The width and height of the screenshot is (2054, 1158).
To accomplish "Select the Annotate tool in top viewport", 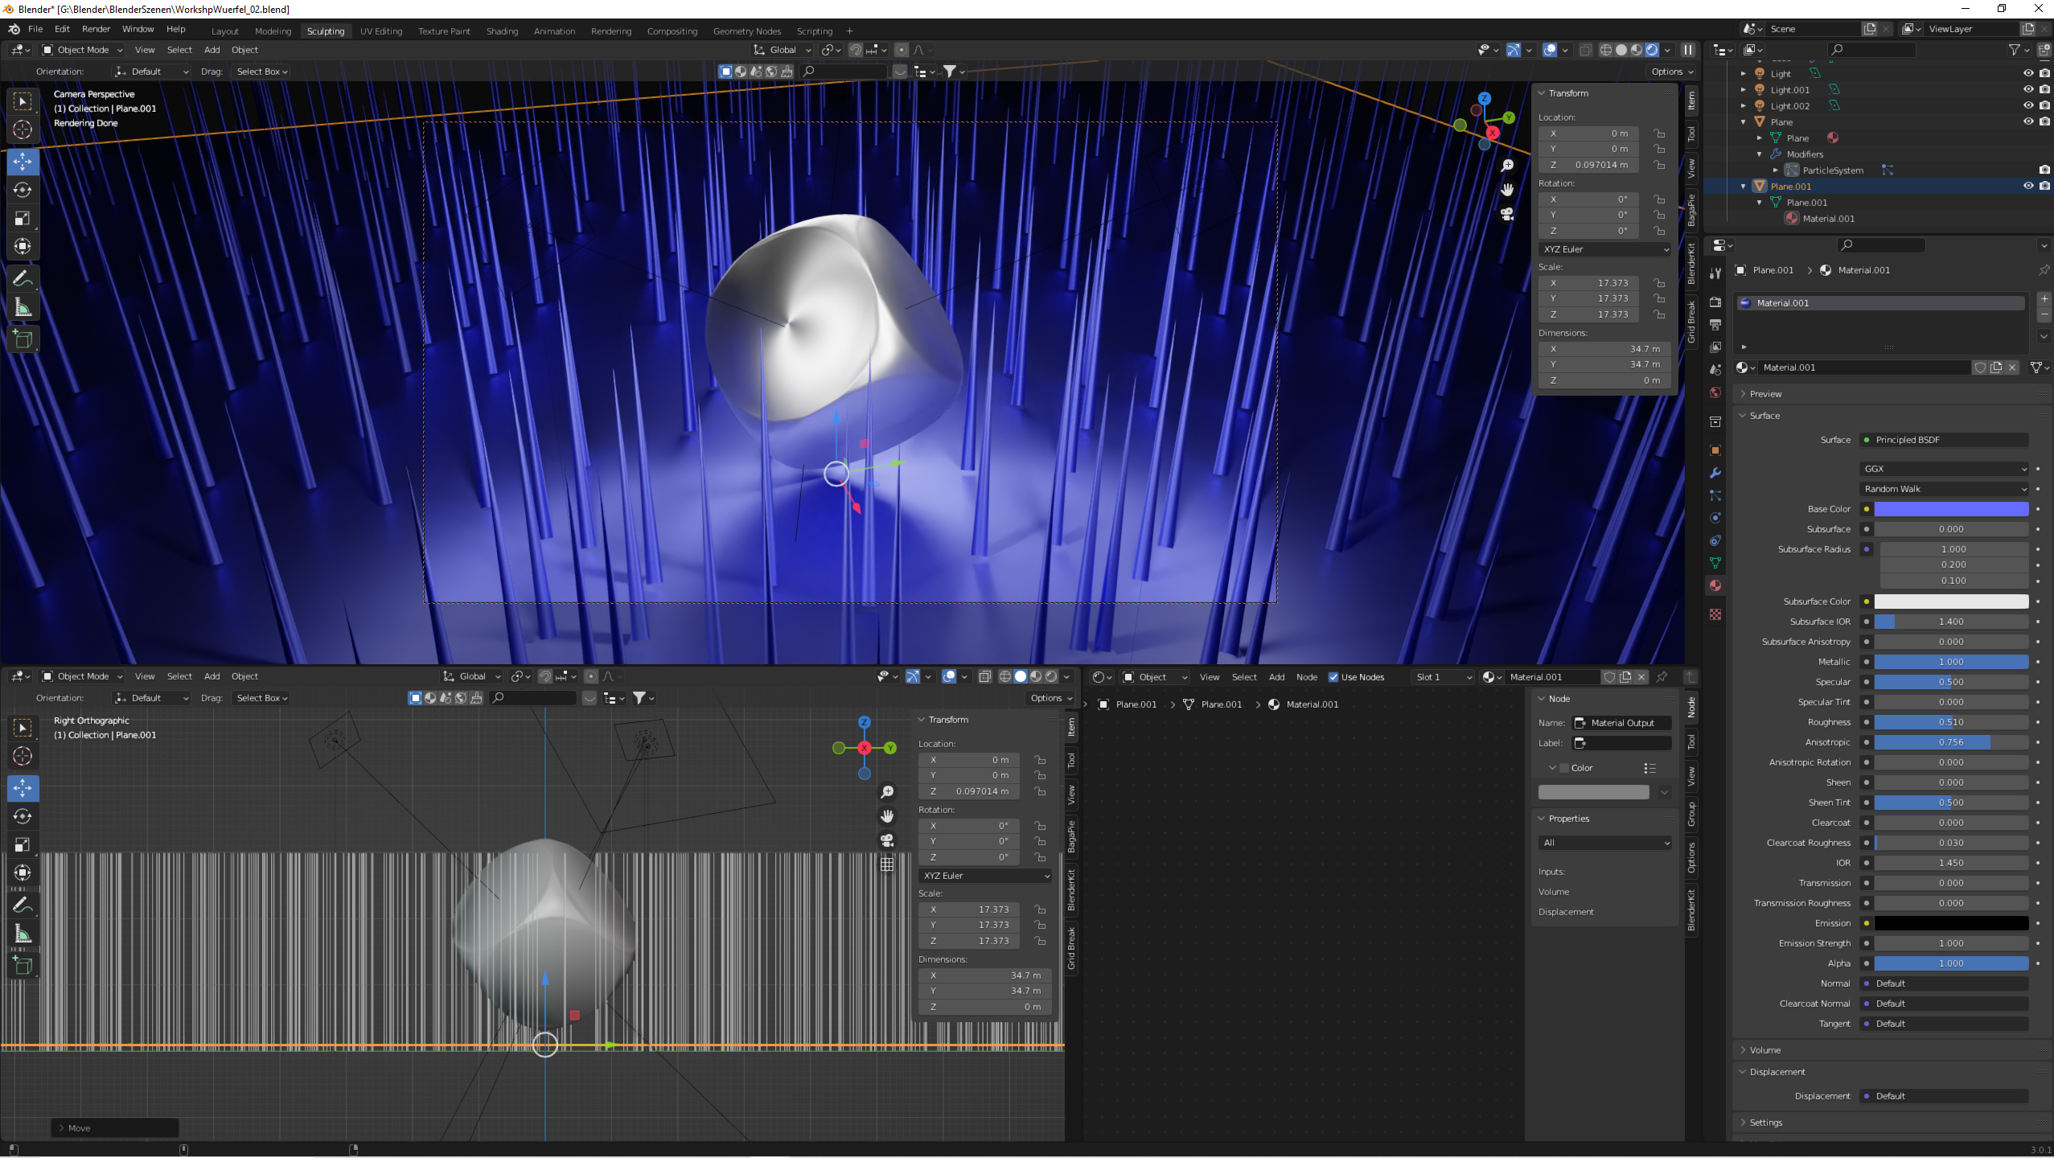I will [x=23, y=279].
